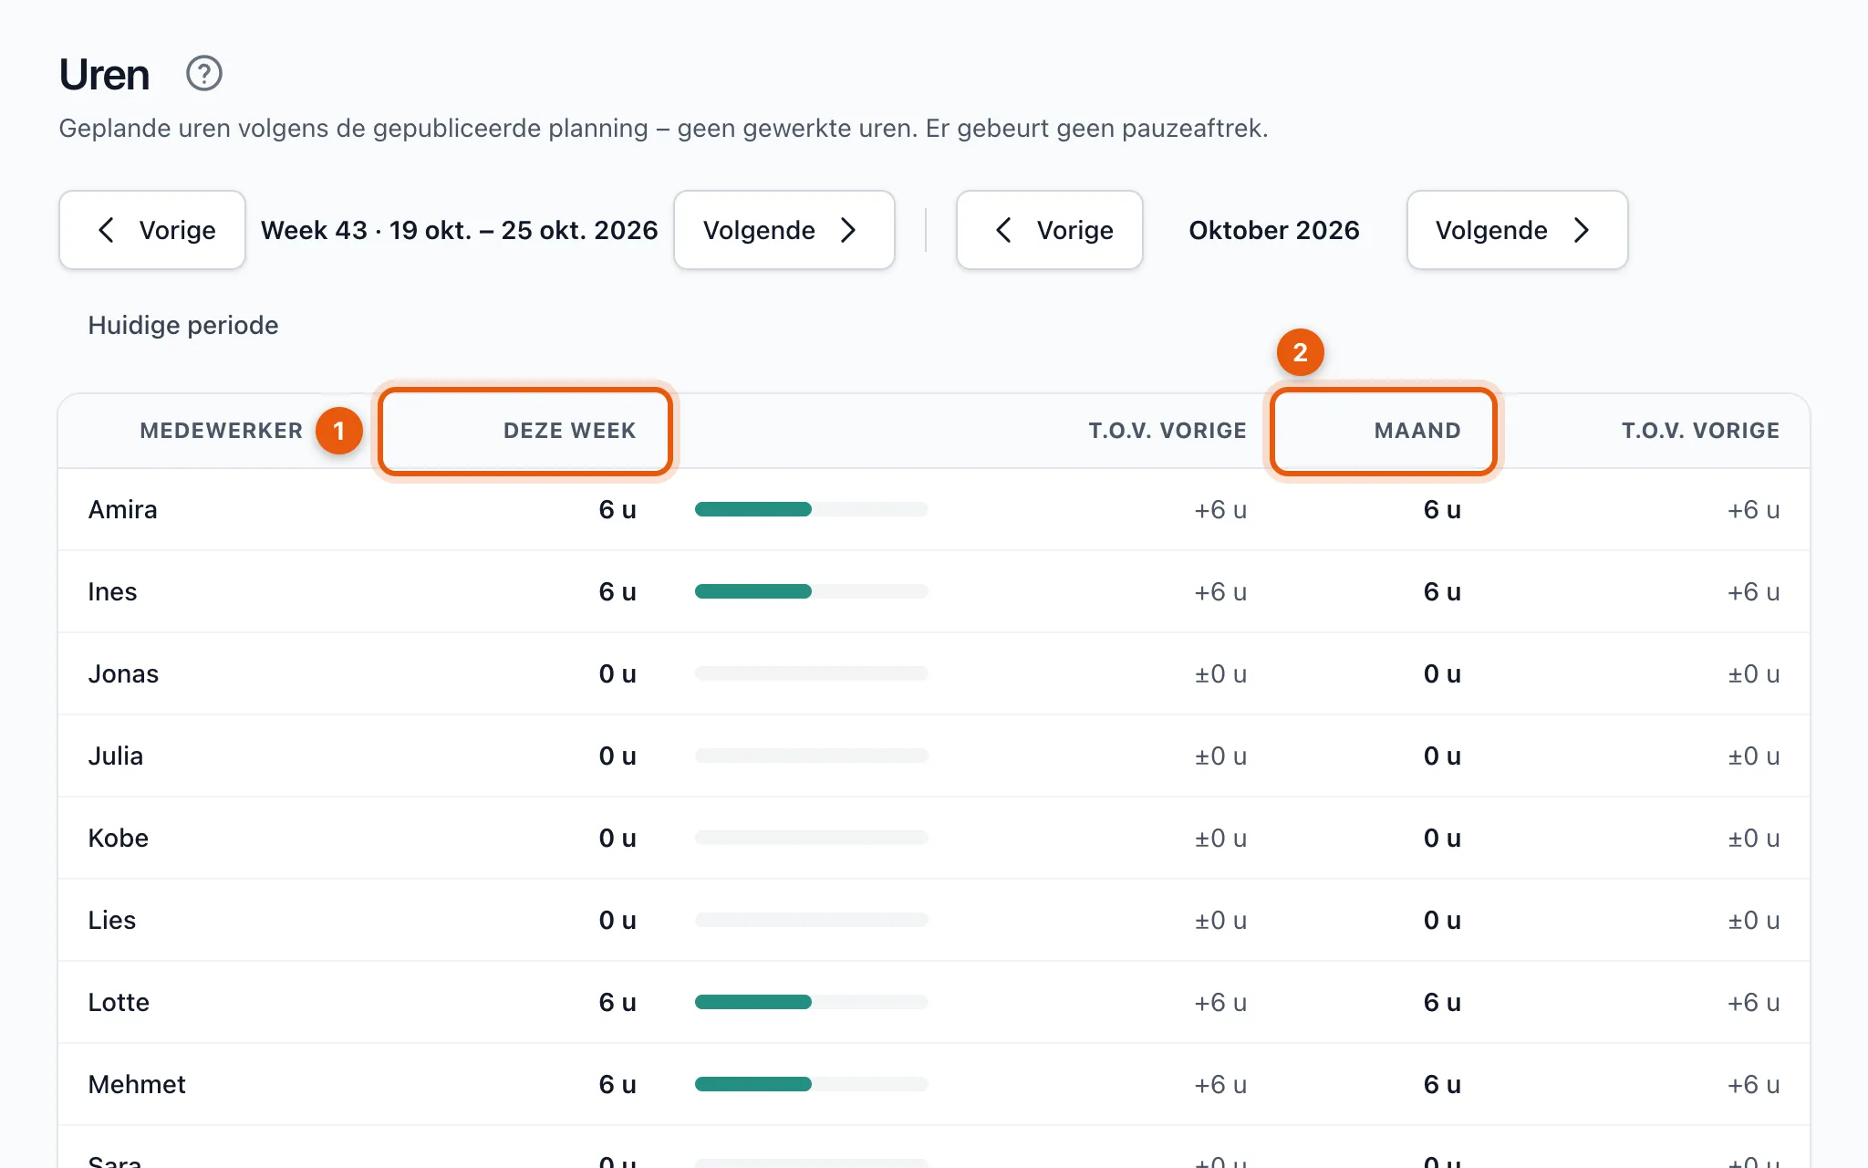Go to previous week with Vorige
The image size is (1868, 1168).
(x=152, y=230)
